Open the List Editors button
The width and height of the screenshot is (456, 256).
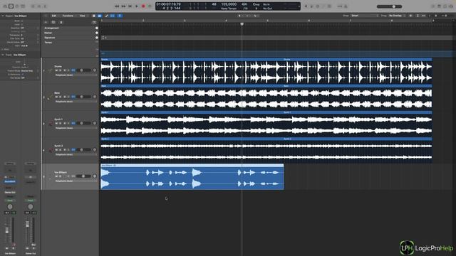click(433, 6)
